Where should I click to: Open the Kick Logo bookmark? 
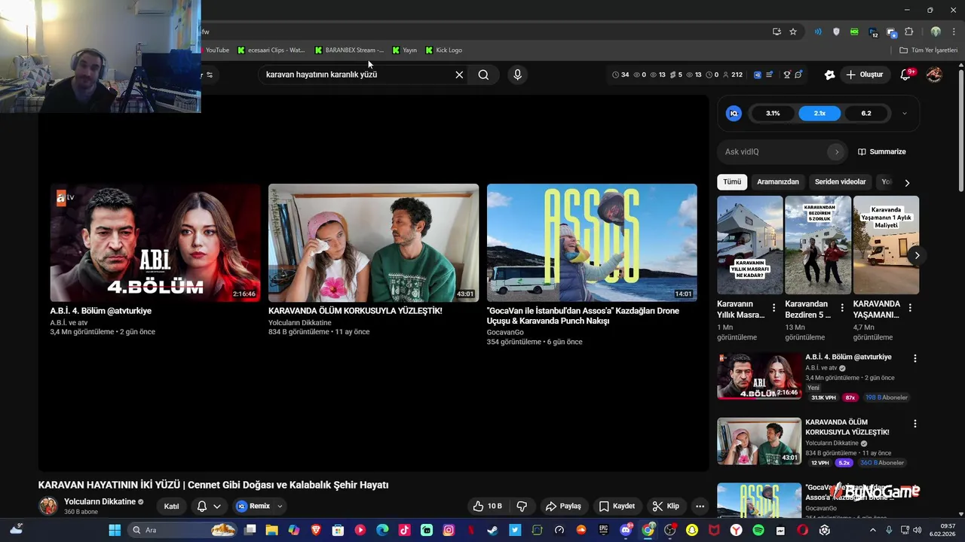point(443,50)
